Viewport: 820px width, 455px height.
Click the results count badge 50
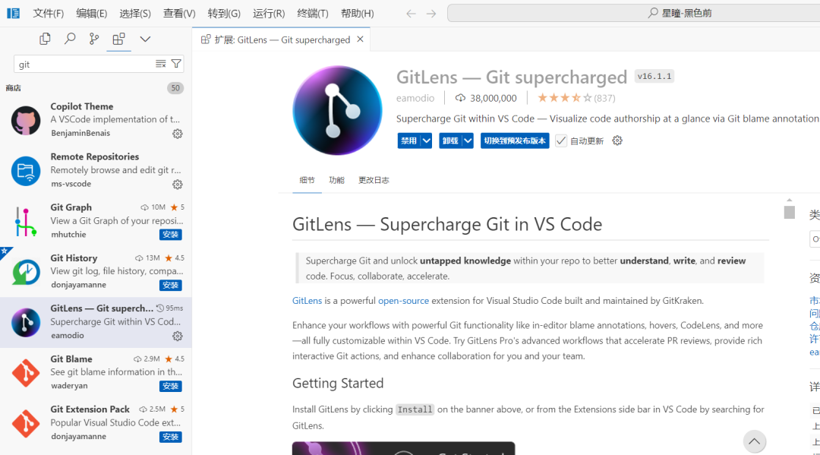click(175, 88)
